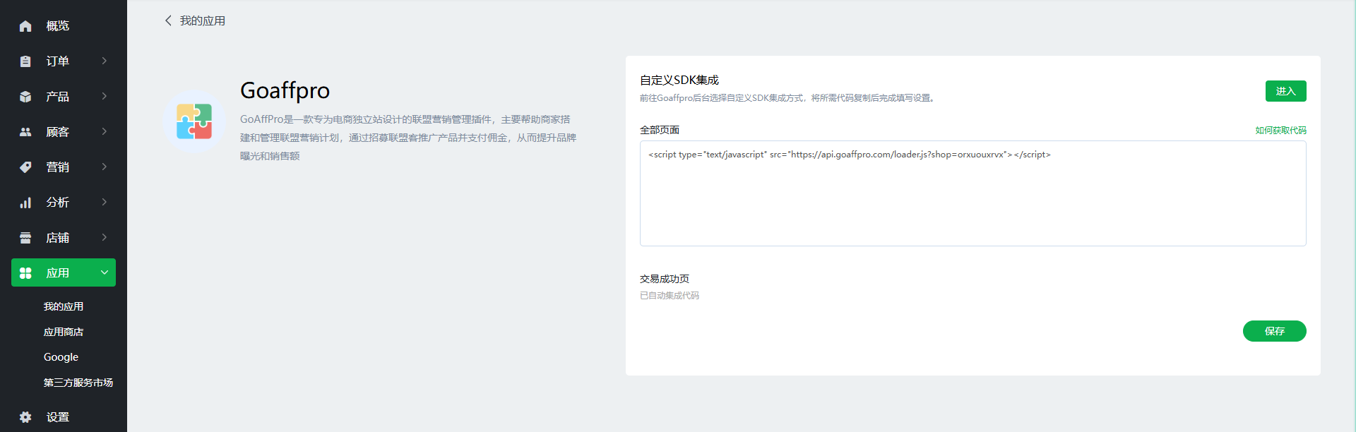Click the tag icon beside 营销
The height and width of the screenshot is (432, 1356).
(25, 167)
